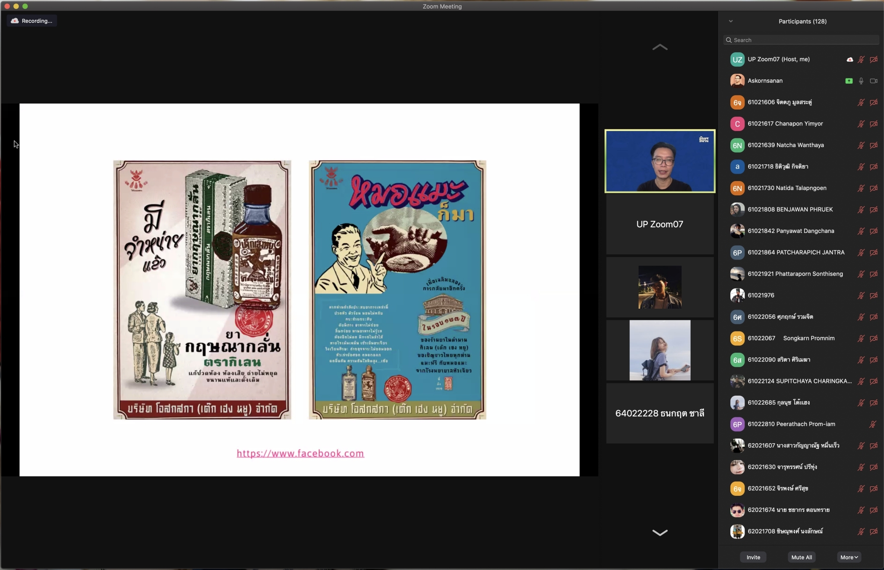Viewport: 884px width, 570px height.
Task: Click muted mic icon for 61022810 Peerathach Prom-iam
Action: [873, 424]
